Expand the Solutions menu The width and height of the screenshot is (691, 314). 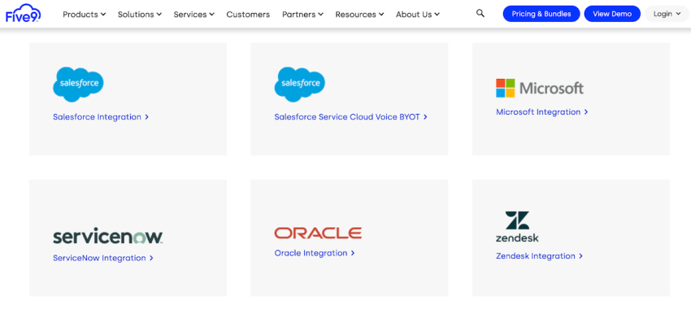[140, 14]
